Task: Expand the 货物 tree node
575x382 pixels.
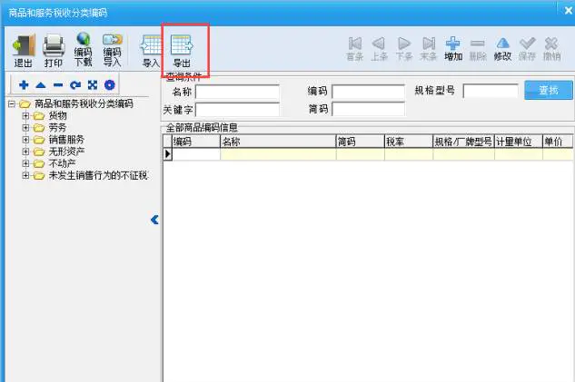Action: pos(26,116)
